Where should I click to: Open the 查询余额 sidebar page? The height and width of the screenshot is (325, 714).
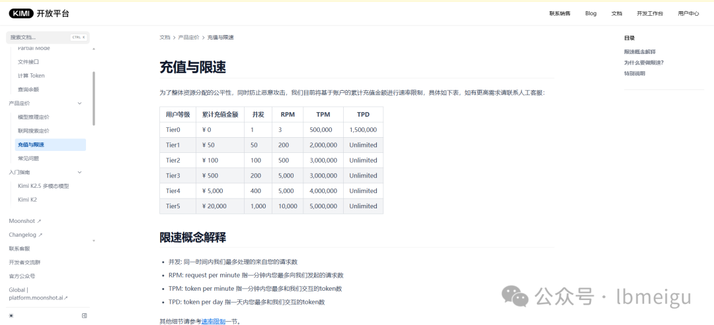click(28, 90)
